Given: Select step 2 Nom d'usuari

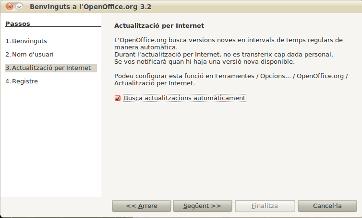Looking at the screenshot, I should (x=29, y=55).
